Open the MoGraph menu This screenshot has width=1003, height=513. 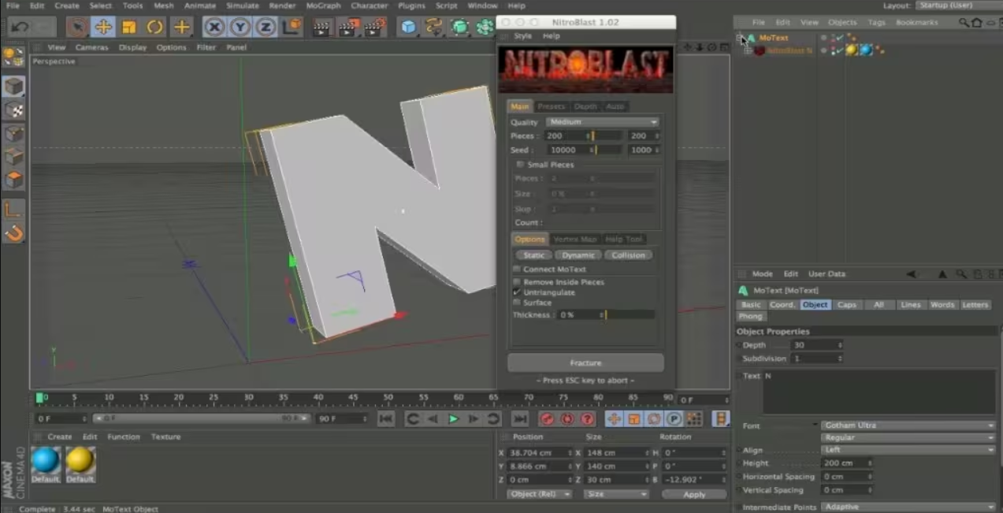(321, 6)
